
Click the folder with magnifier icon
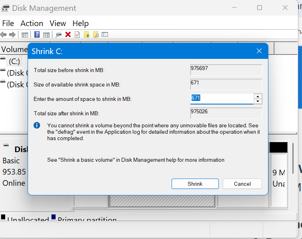tap(96, 35)
